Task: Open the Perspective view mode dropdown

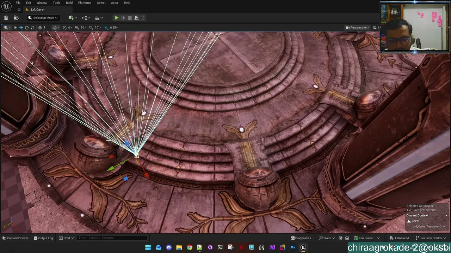Action: pos(358,27)
